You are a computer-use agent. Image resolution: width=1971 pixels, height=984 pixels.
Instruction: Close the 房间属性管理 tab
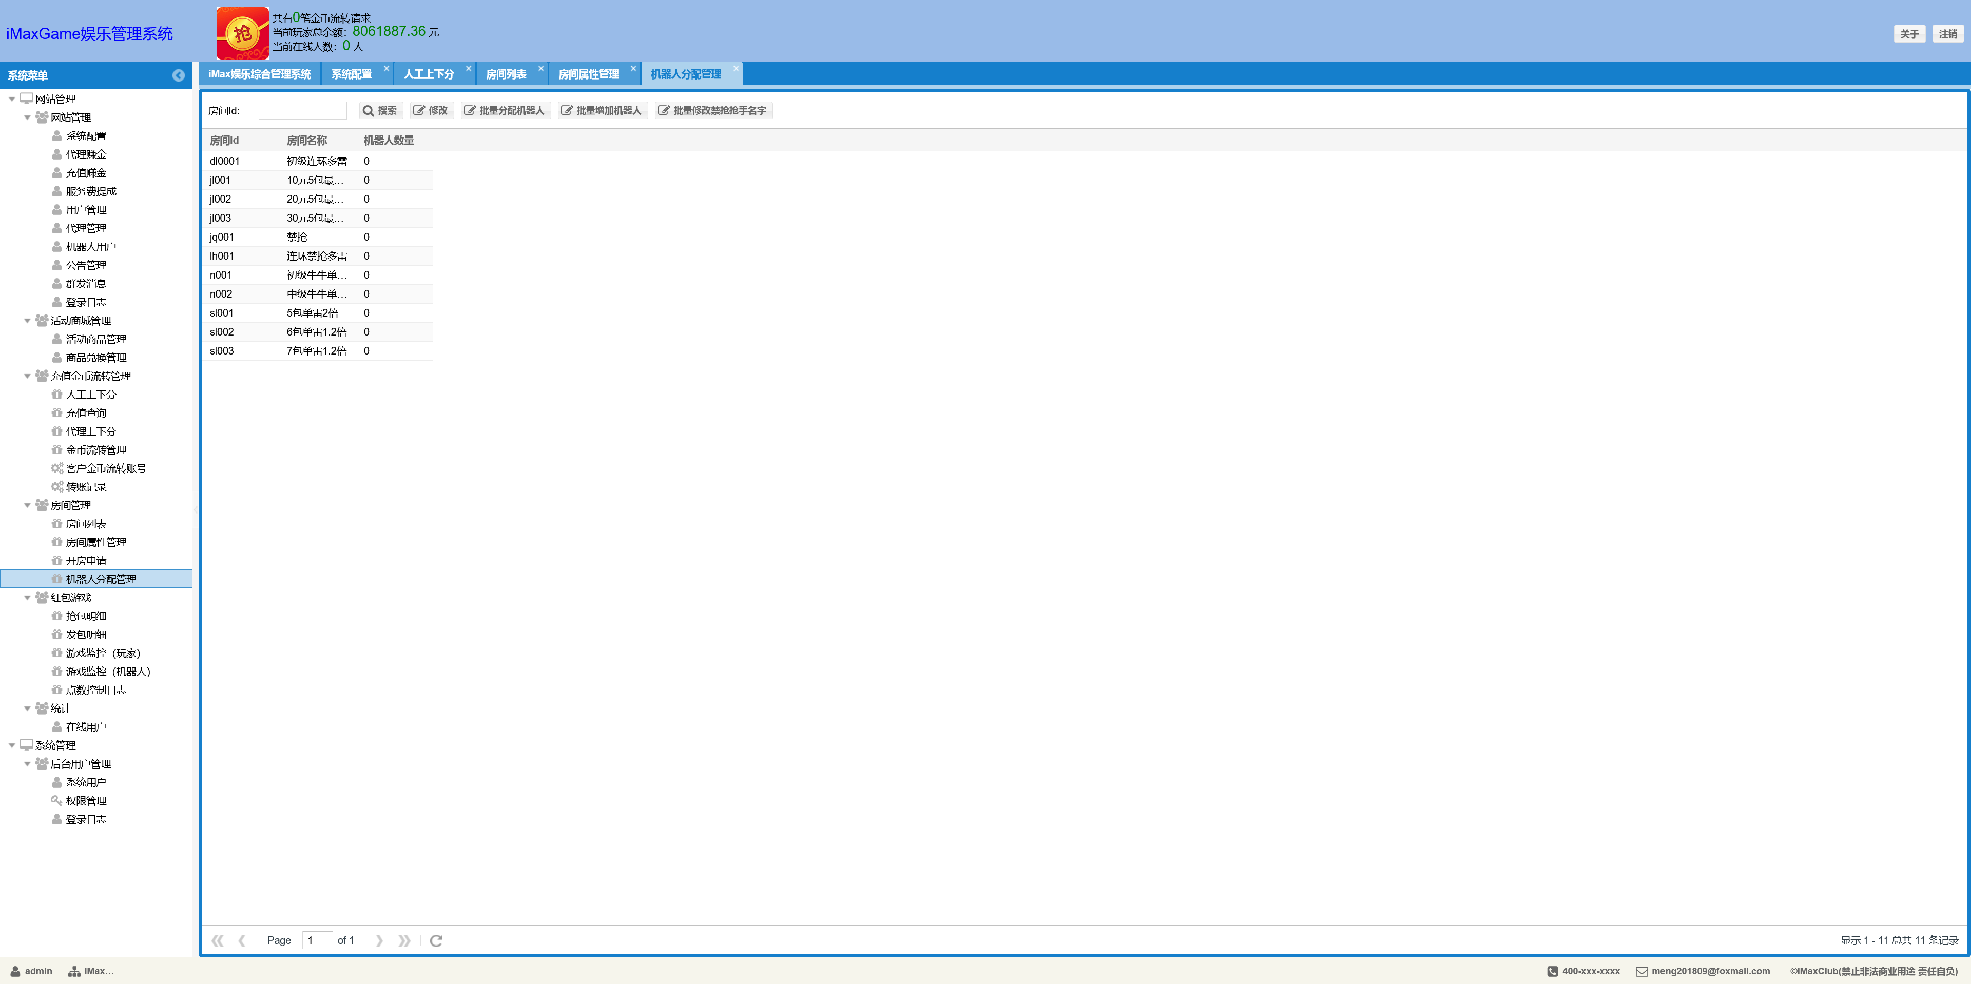click(633, 68)
